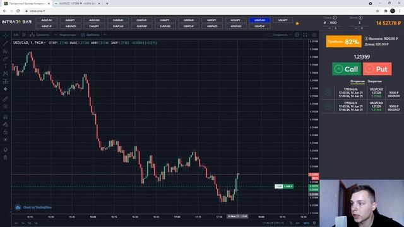Select the GBP/CHF currency pair
The image size is (404, 227).
point(189,26)
